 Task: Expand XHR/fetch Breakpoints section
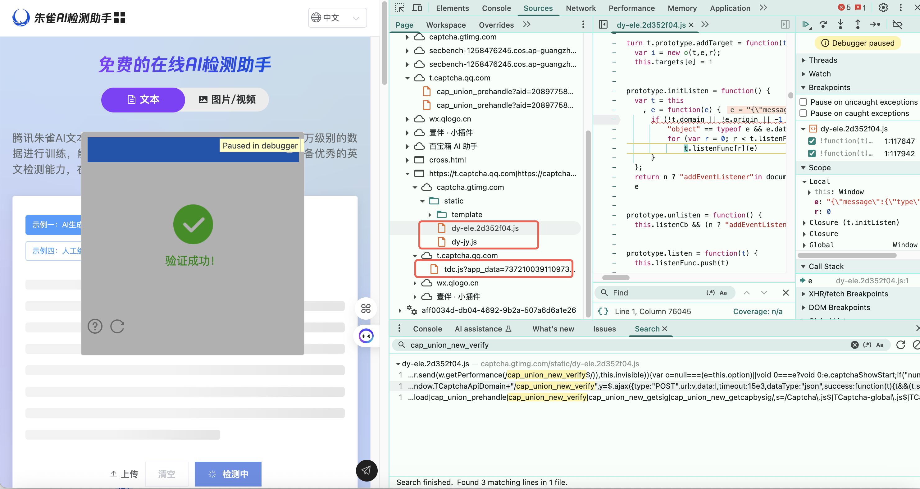pyautogui.click(x=848, y=294)
